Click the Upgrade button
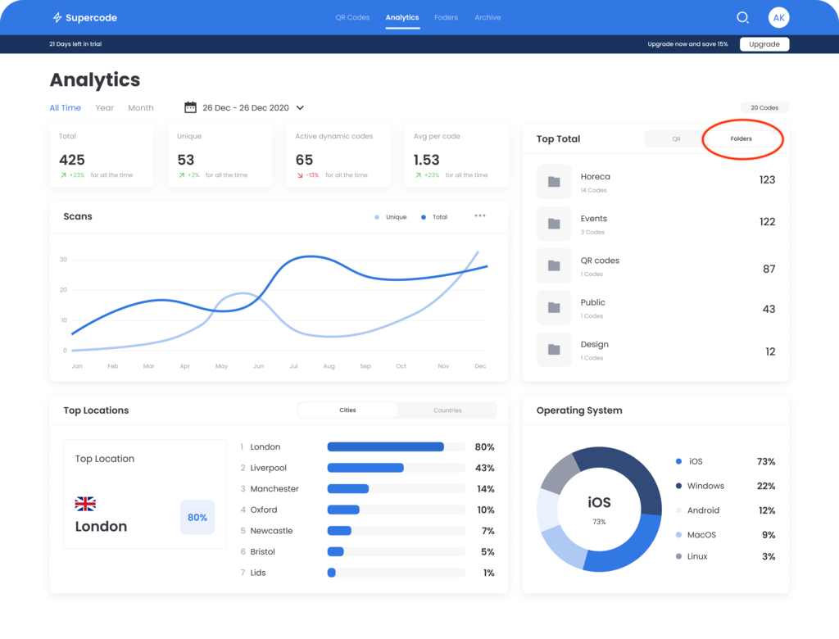839x639 pixels. click(x=764, y=43)
